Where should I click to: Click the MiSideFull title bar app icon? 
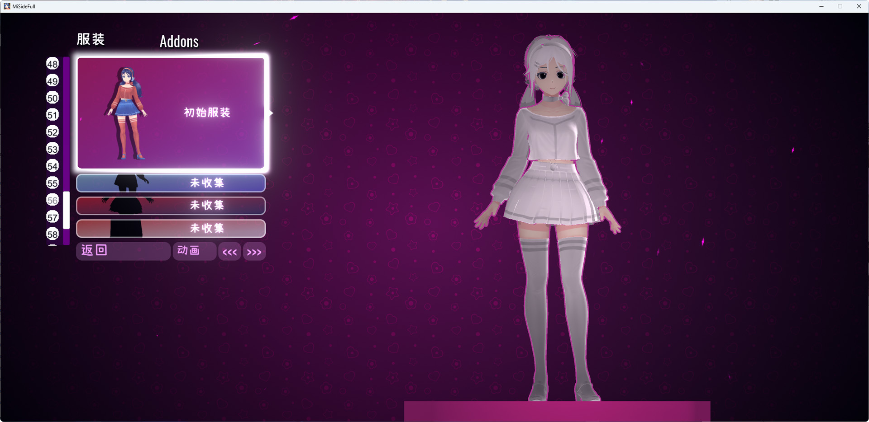(7, 6)
